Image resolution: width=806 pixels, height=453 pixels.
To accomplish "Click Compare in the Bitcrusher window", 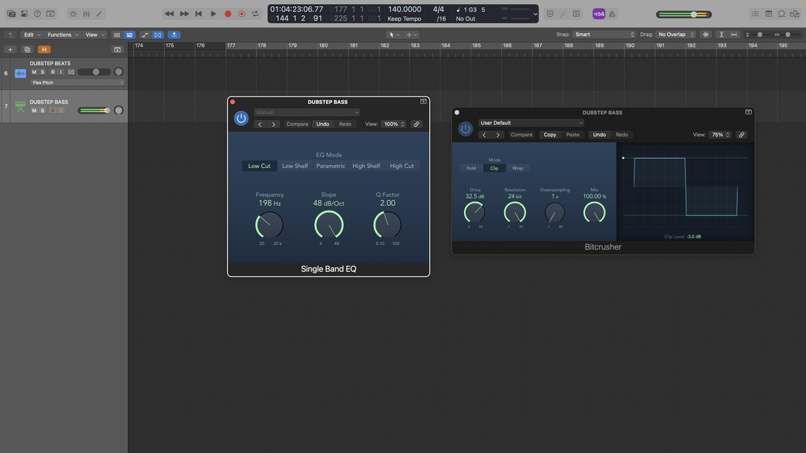I will click(521, 134).
